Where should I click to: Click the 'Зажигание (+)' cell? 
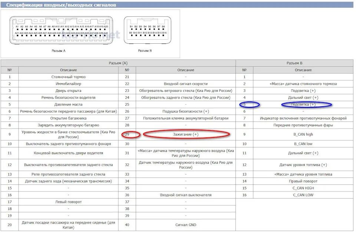(x=186, y=134)
